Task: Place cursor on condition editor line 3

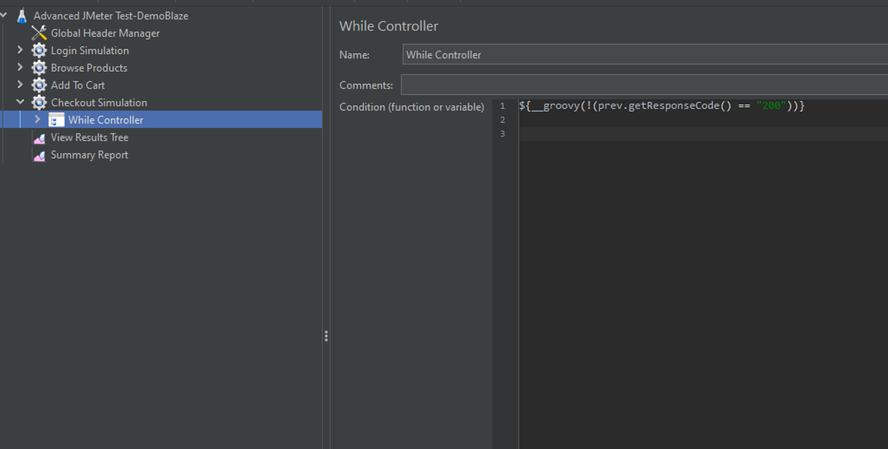Action: 703,133
